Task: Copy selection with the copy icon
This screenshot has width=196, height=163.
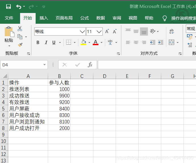Action: (x=20, y=37)
